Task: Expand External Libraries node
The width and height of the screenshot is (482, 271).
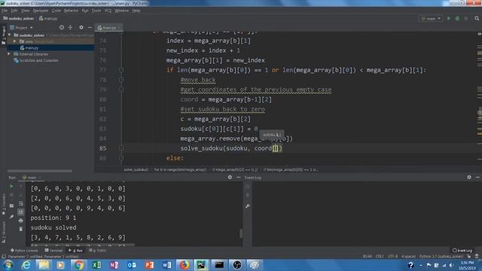Action: tap(9, 53)
